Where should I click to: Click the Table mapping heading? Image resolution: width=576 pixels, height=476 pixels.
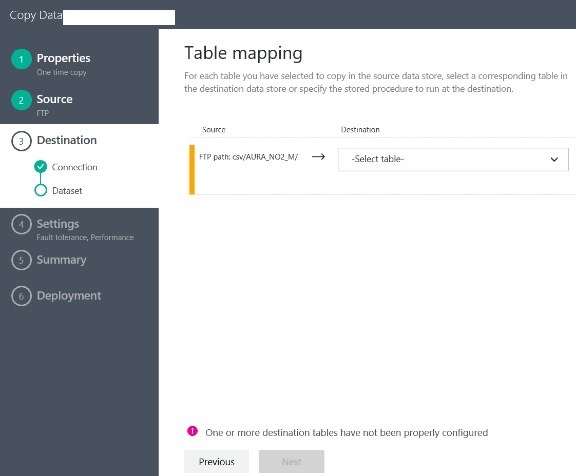click(243, 53)
